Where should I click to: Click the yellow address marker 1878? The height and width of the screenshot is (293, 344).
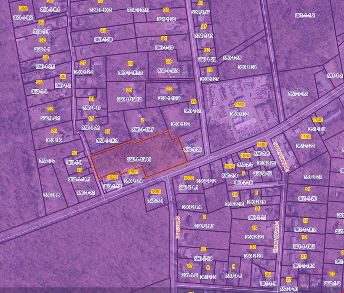189,178
